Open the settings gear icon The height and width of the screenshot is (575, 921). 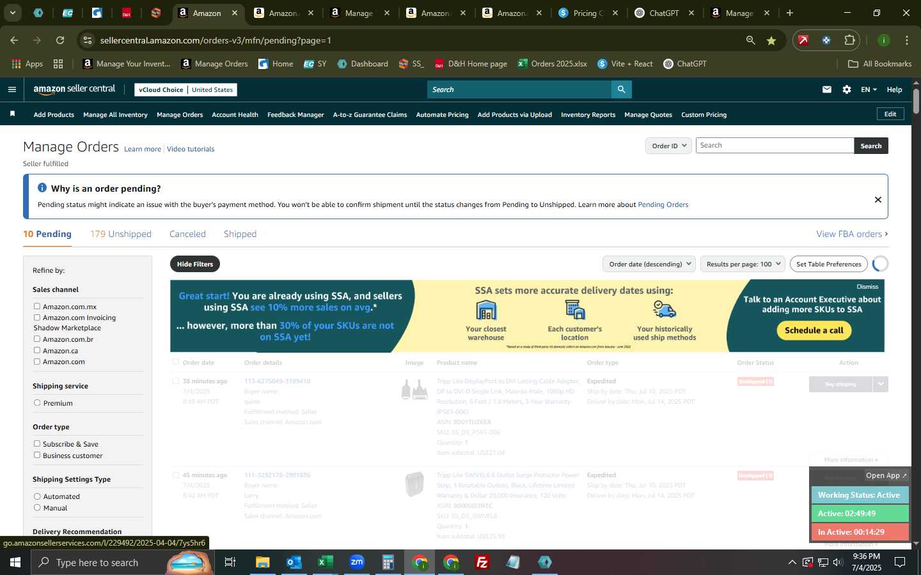(x=847, y=89)
